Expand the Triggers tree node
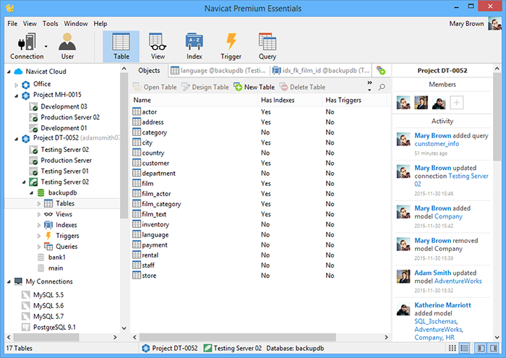Screen dimensions: 506x358 click(x=39, y=236)
